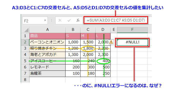Image resolution: width=175 pixels, height=92 pixels.
Task: Click cell with value 100
Action: click(x=73, y=73)
